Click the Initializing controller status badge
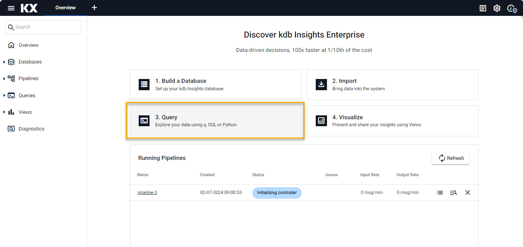 pyautogui.click(x=277, y=192)
